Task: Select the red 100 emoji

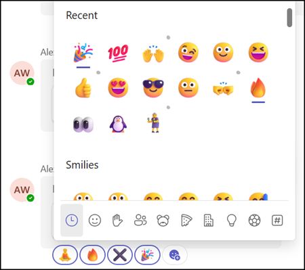Action: 118,53
